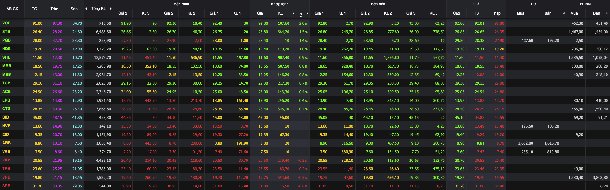The width and height of the screenshot is (610, 190).
Task: Click the left arrow before the % header
Action: pos(294,13)
